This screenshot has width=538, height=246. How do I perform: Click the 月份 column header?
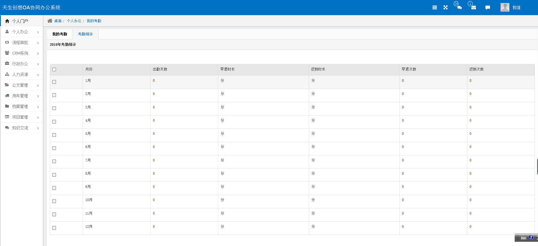(x=89, y=69)
